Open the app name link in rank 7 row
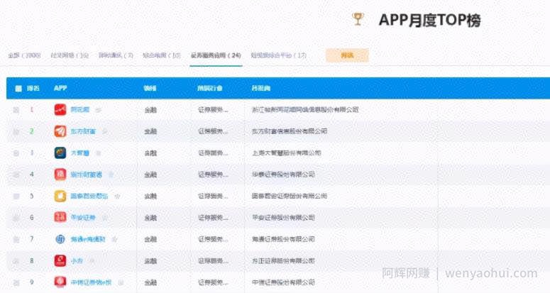The height and width of the screenshot is (293, 550). point(88,239)
